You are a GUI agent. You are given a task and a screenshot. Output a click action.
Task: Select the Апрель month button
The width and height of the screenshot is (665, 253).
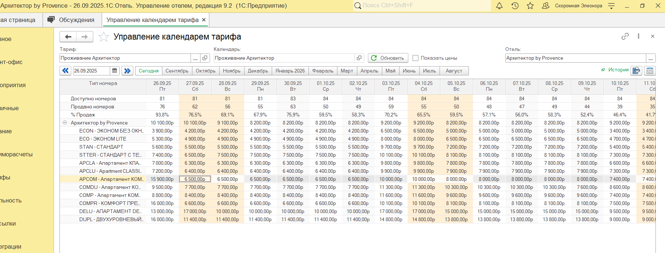click(369, 71)
